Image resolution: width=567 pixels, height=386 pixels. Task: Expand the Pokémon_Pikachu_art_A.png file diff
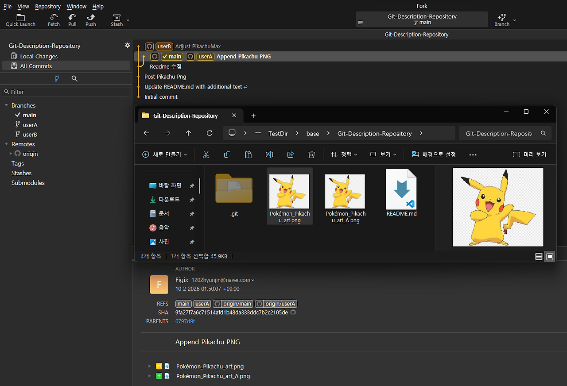point(150,376)
